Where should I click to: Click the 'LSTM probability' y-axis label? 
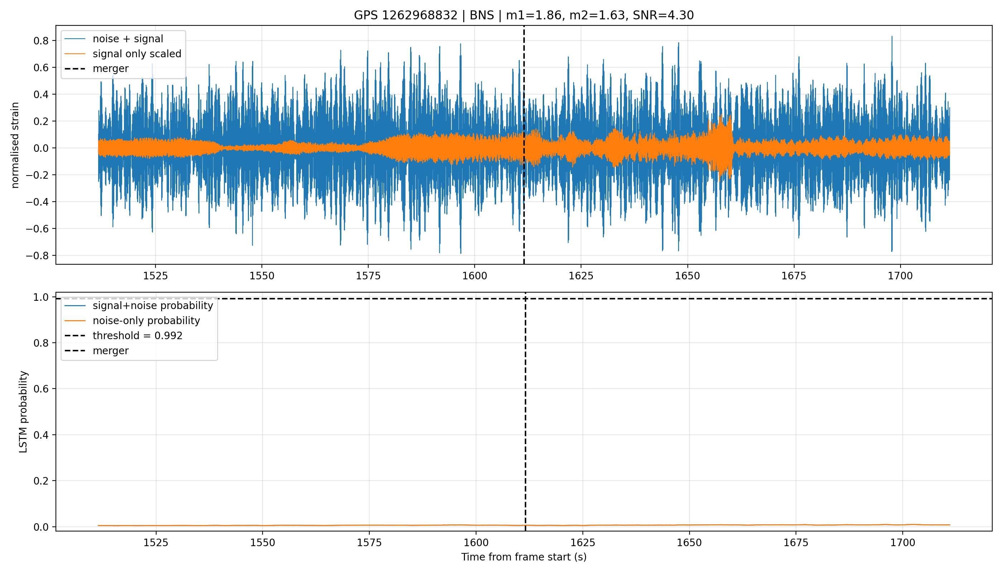[23, 411]
